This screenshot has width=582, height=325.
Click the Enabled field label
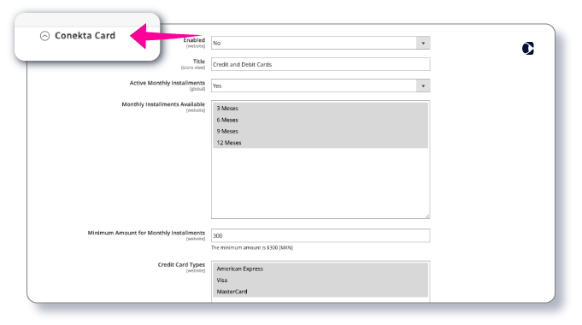tap(194, 40)
